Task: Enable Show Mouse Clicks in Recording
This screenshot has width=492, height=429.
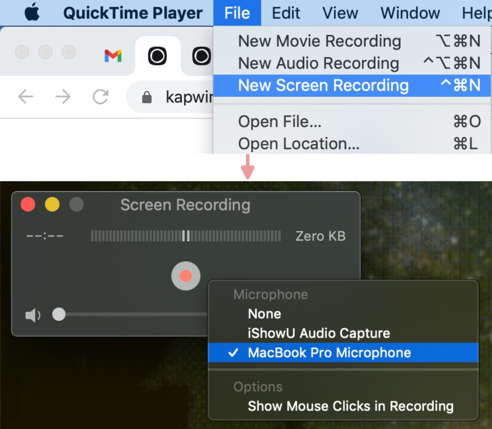Action: pyautogui.click(x=351, y=406)
